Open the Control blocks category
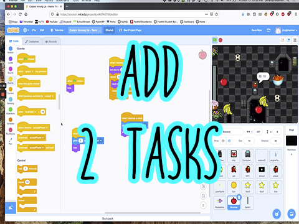 tap(11, 90)
